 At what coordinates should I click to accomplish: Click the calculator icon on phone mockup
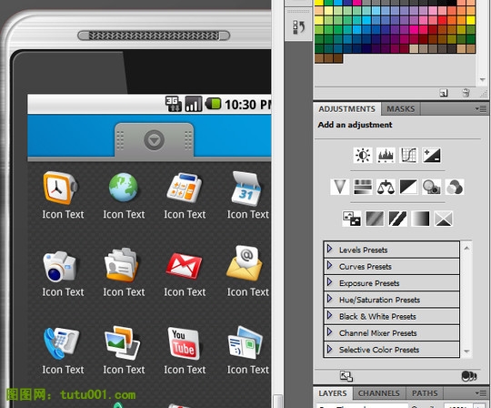[185, 188]
